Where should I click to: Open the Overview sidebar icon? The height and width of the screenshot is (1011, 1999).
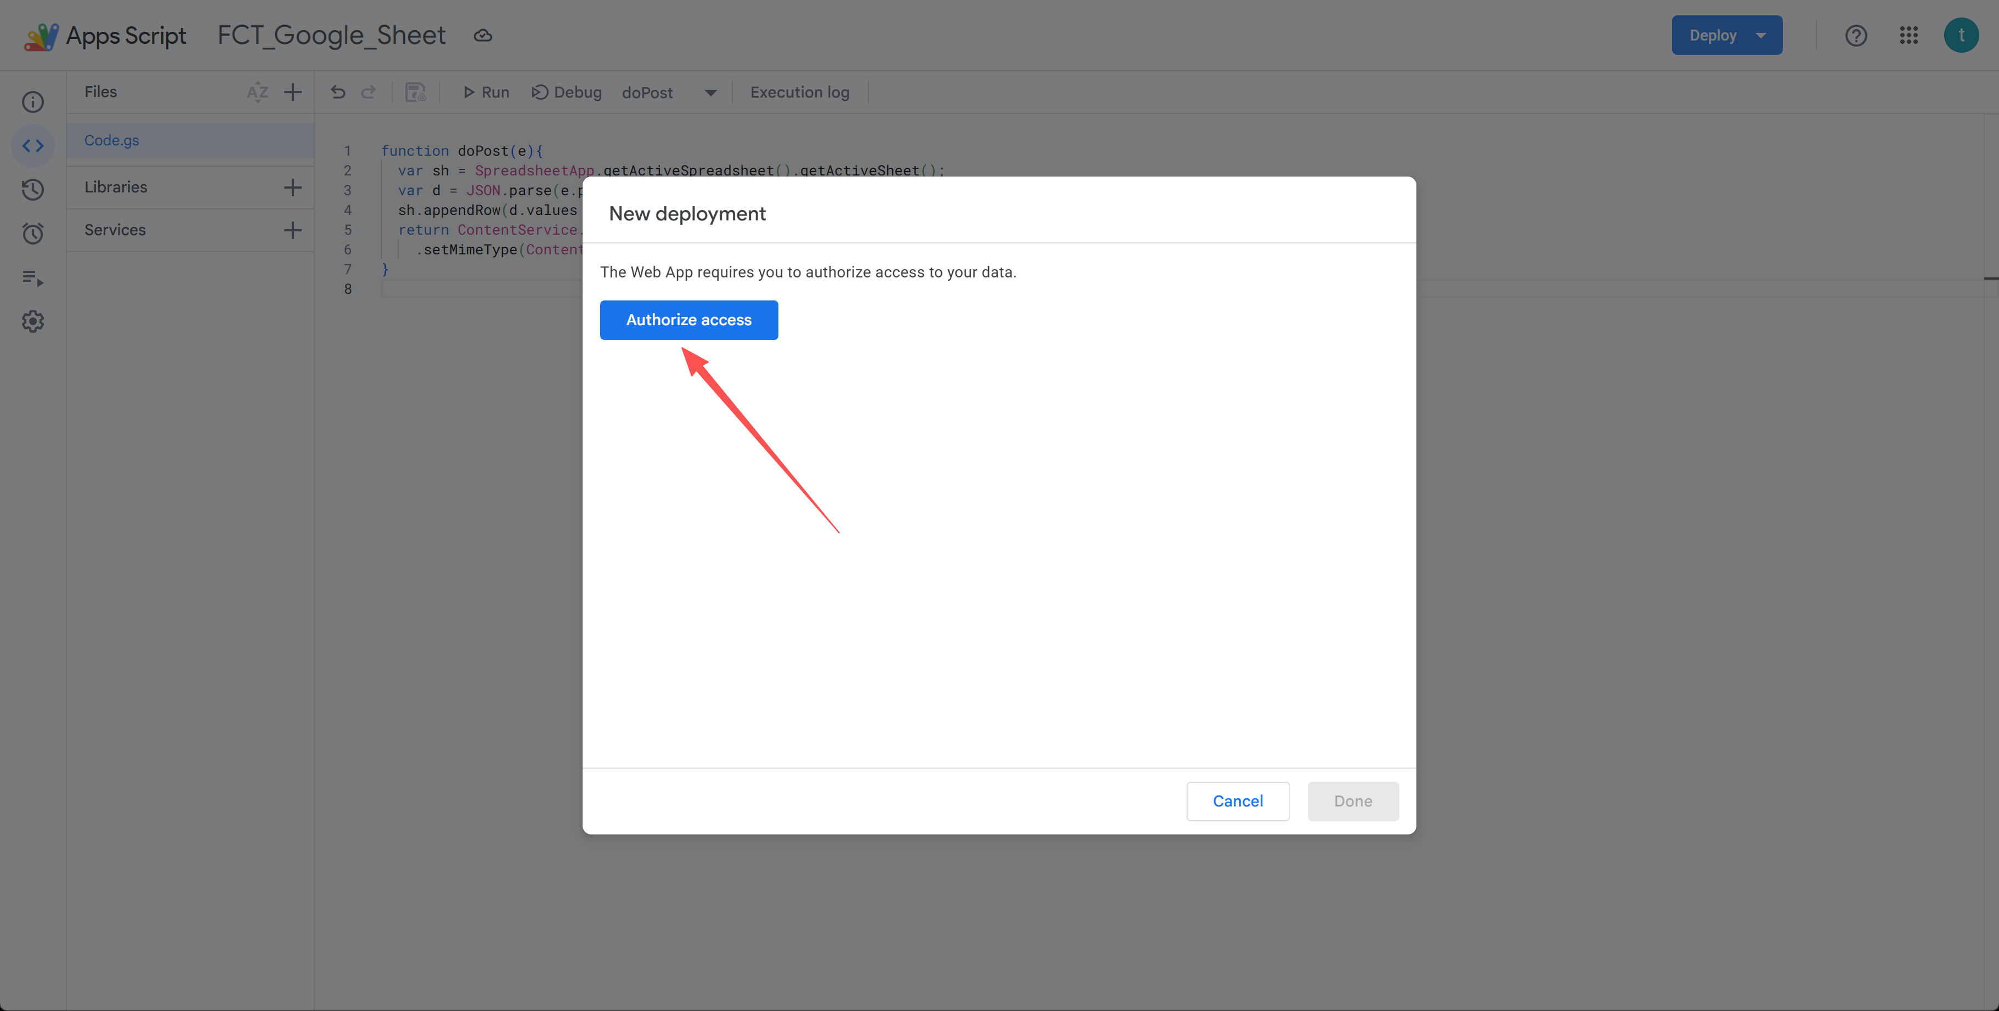click(32, 101)
